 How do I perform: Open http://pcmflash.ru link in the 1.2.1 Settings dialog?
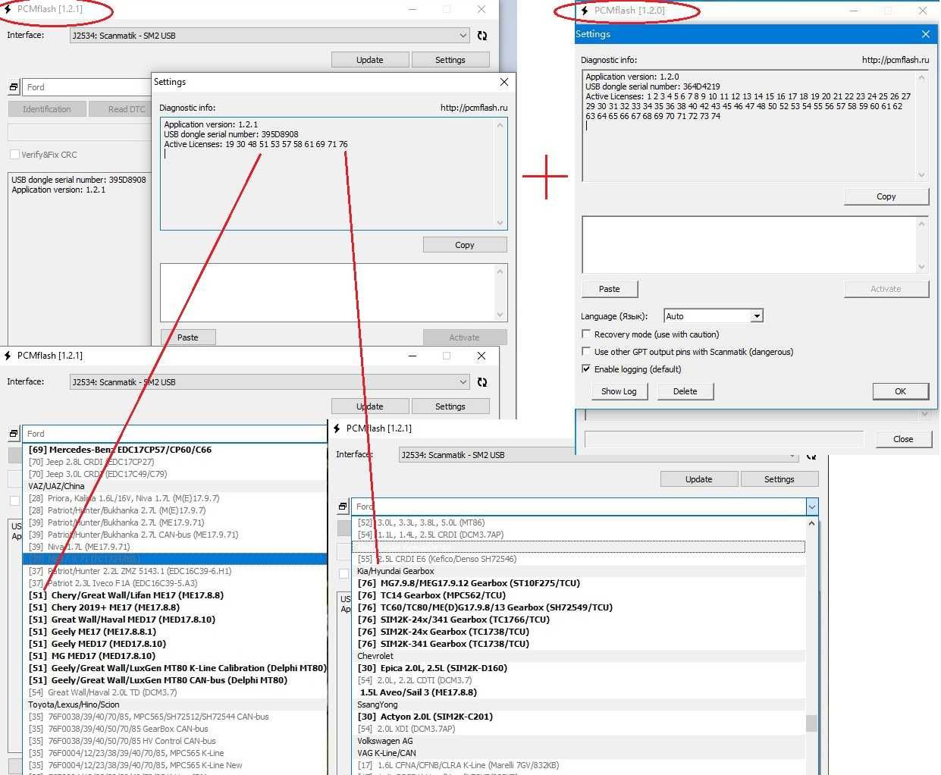(474, 108)
